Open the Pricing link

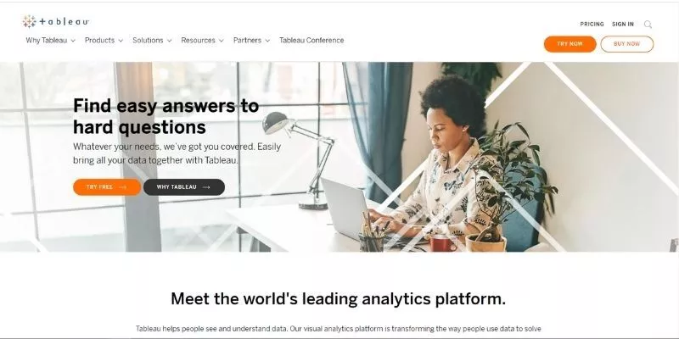click(592, 25)
